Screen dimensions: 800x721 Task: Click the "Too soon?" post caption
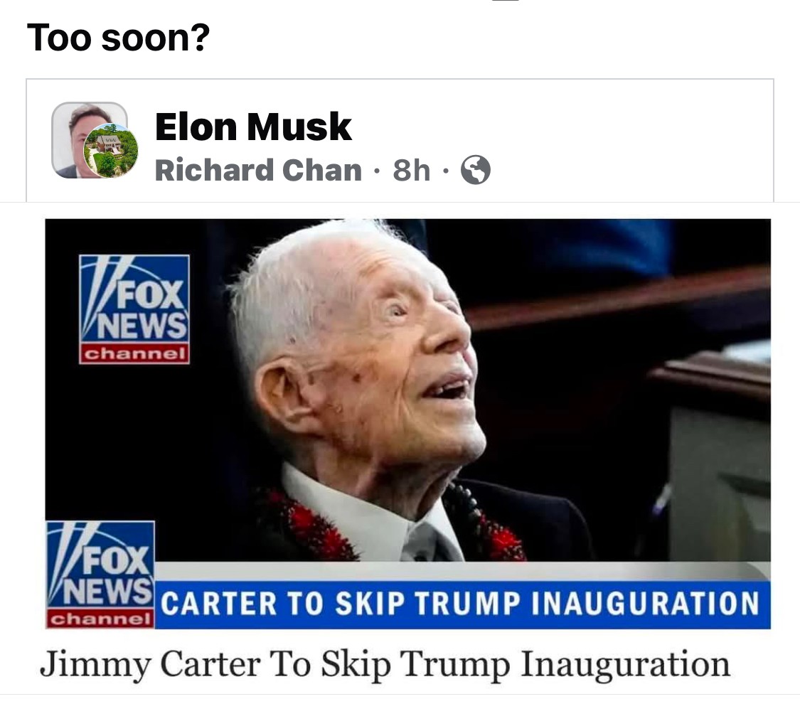tap(118, 37)
